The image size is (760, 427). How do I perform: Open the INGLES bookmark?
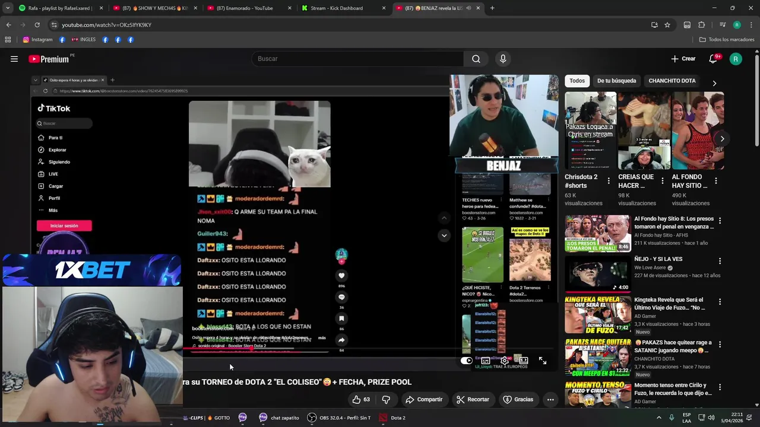[83, 40]
